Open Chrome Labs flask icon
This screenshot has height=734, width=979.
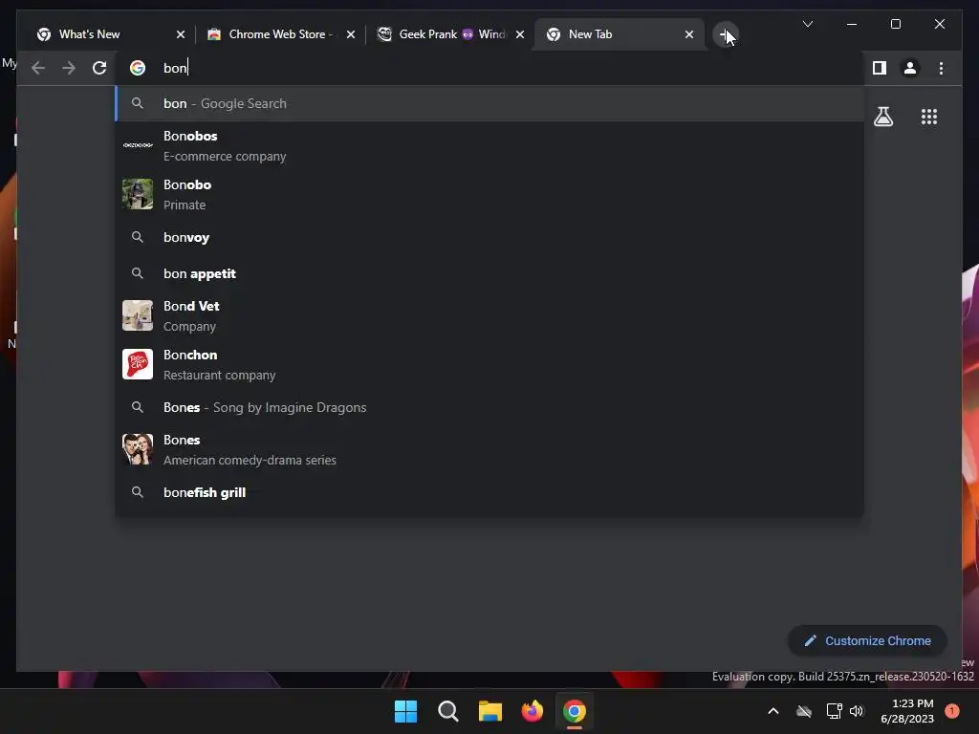click(883, 117)
